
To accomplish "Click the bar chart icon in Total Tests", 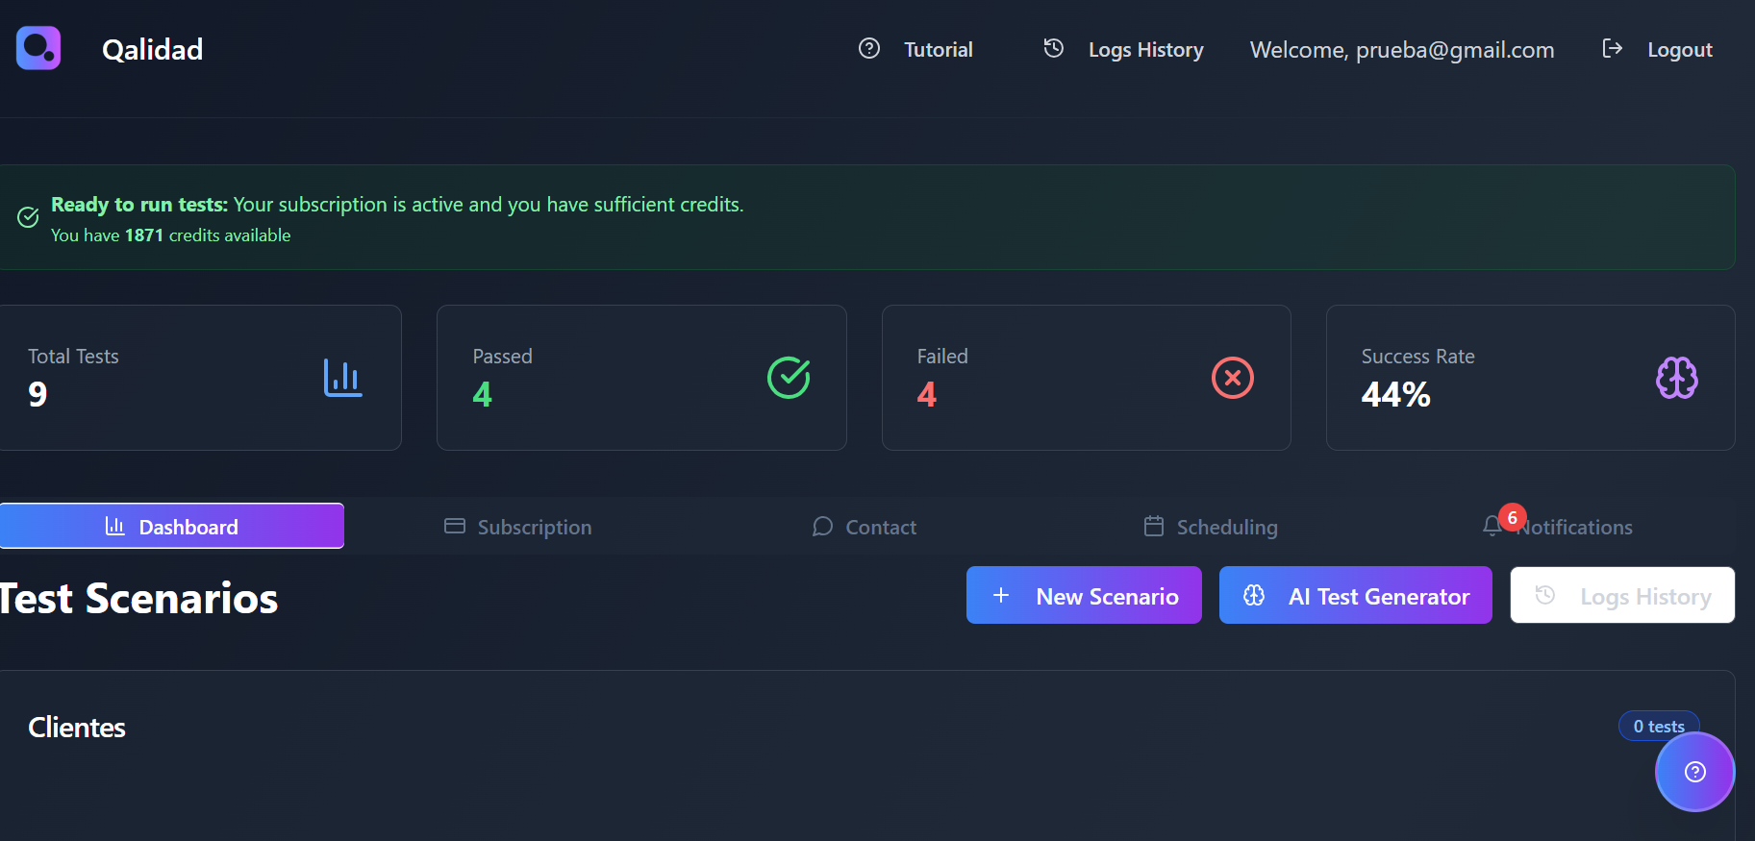I will pos(342,378).
